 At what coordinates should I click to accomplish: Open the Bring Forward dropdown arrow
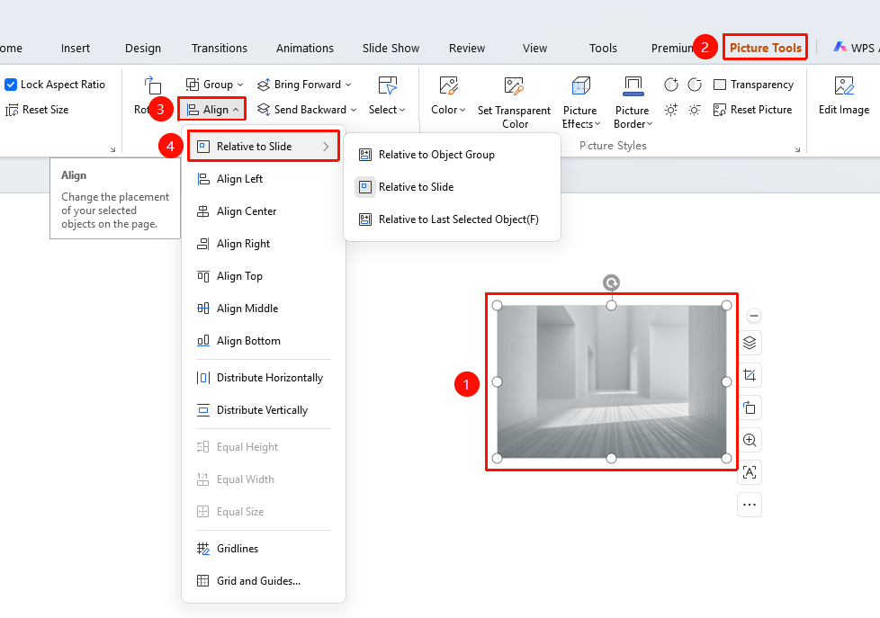pyautogui.click(x=348, y=85)
